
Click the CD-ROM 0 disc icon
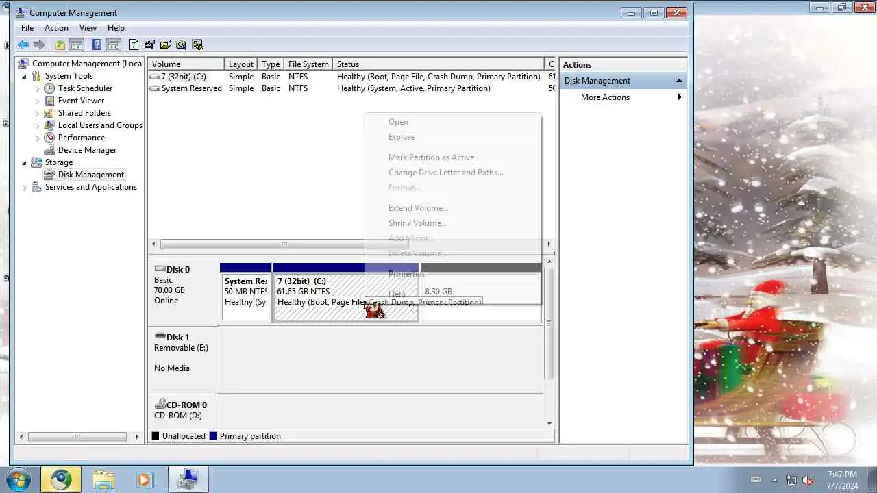coord(160,404)
